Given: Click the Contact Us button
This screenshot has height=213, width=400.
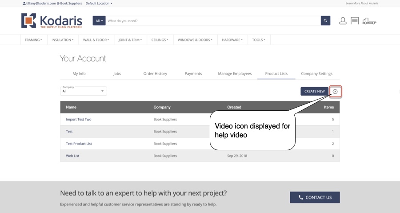Looking at the screenshot, I should [x=315, y=197].
